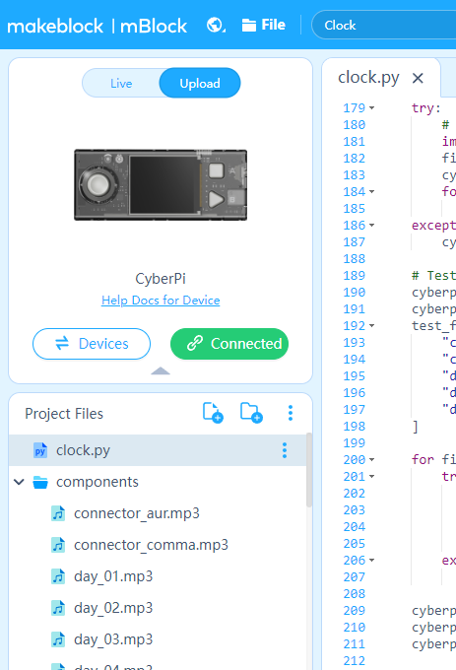Screen dimensions: 456x670
Task: Select day_02.mp3 file
Action: 158,608
